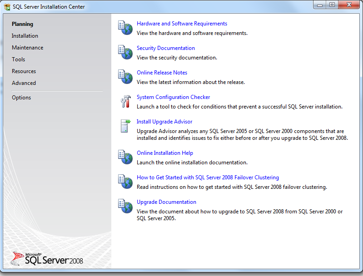
Task: Click the Upgrade Documentation globe icon
Action: 125,206
